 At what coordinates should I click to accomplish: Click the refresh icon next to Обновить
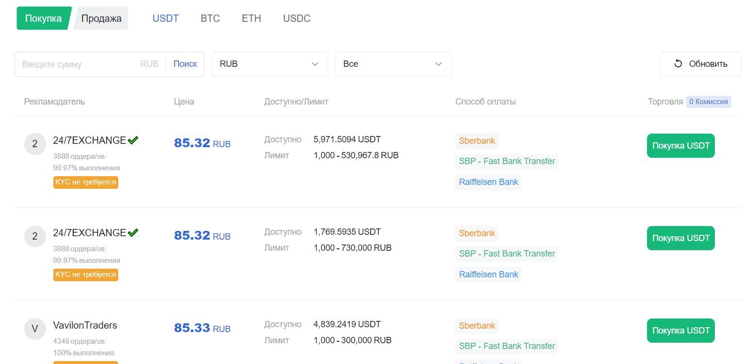678,63
